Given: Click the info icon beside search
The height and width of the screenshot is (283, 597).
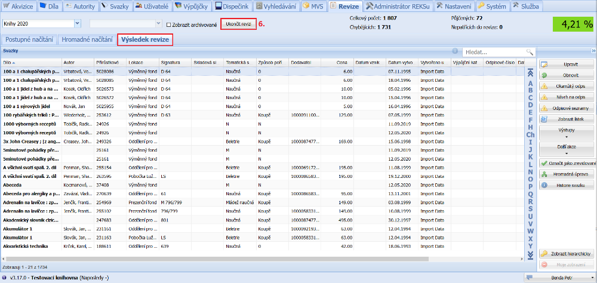Looking at the screenshot, I should (x=456, y=52).
